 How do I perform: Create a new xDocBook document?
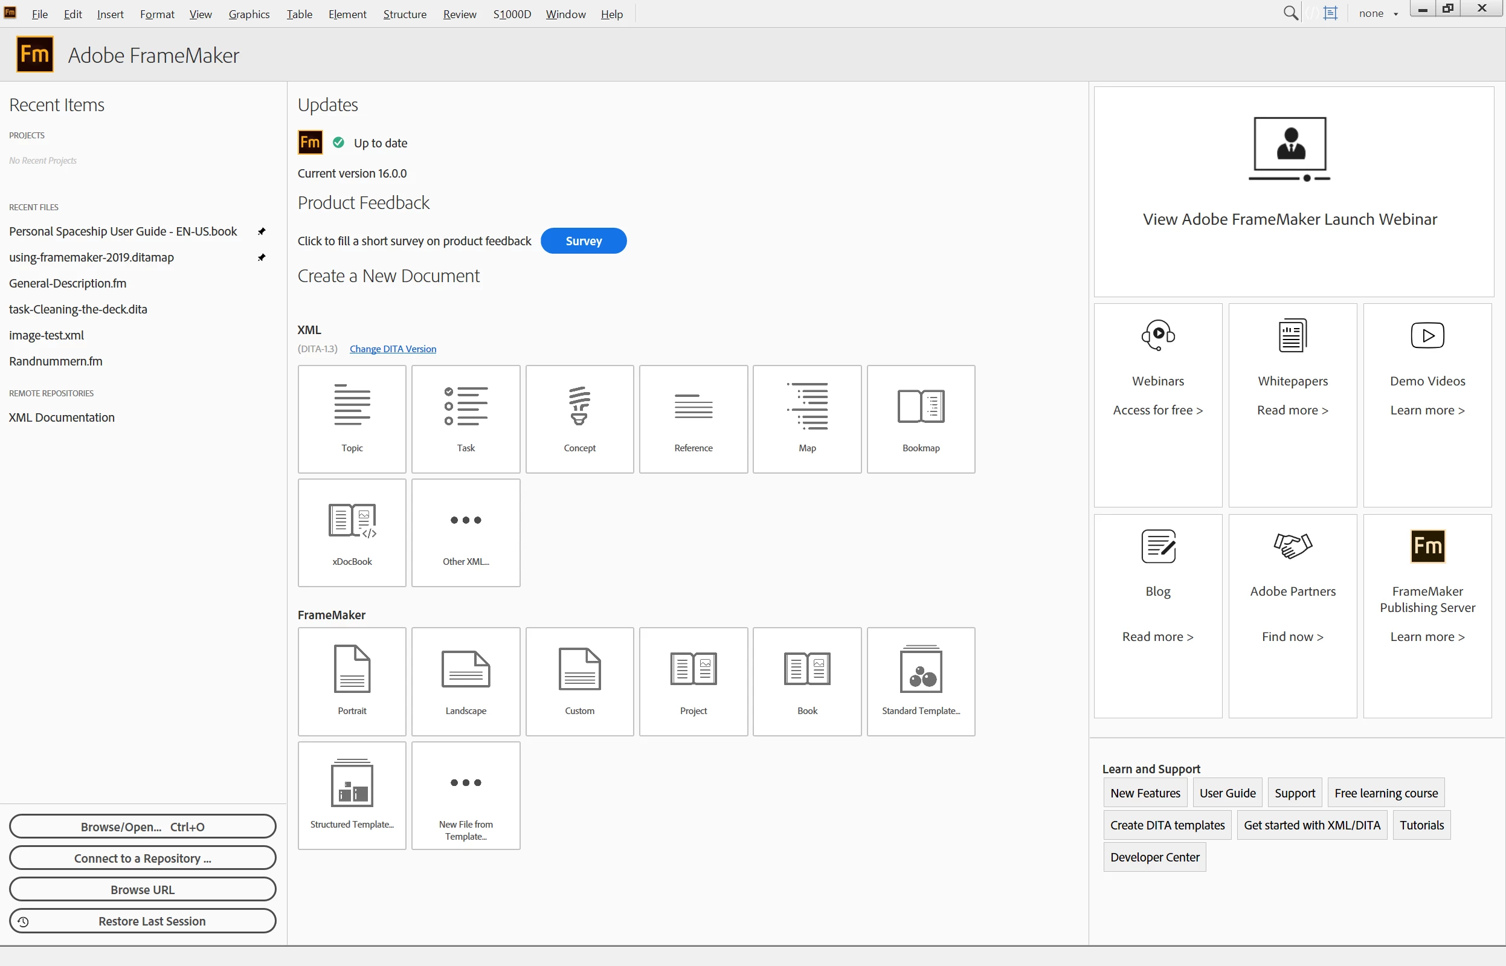coord(352,533)
